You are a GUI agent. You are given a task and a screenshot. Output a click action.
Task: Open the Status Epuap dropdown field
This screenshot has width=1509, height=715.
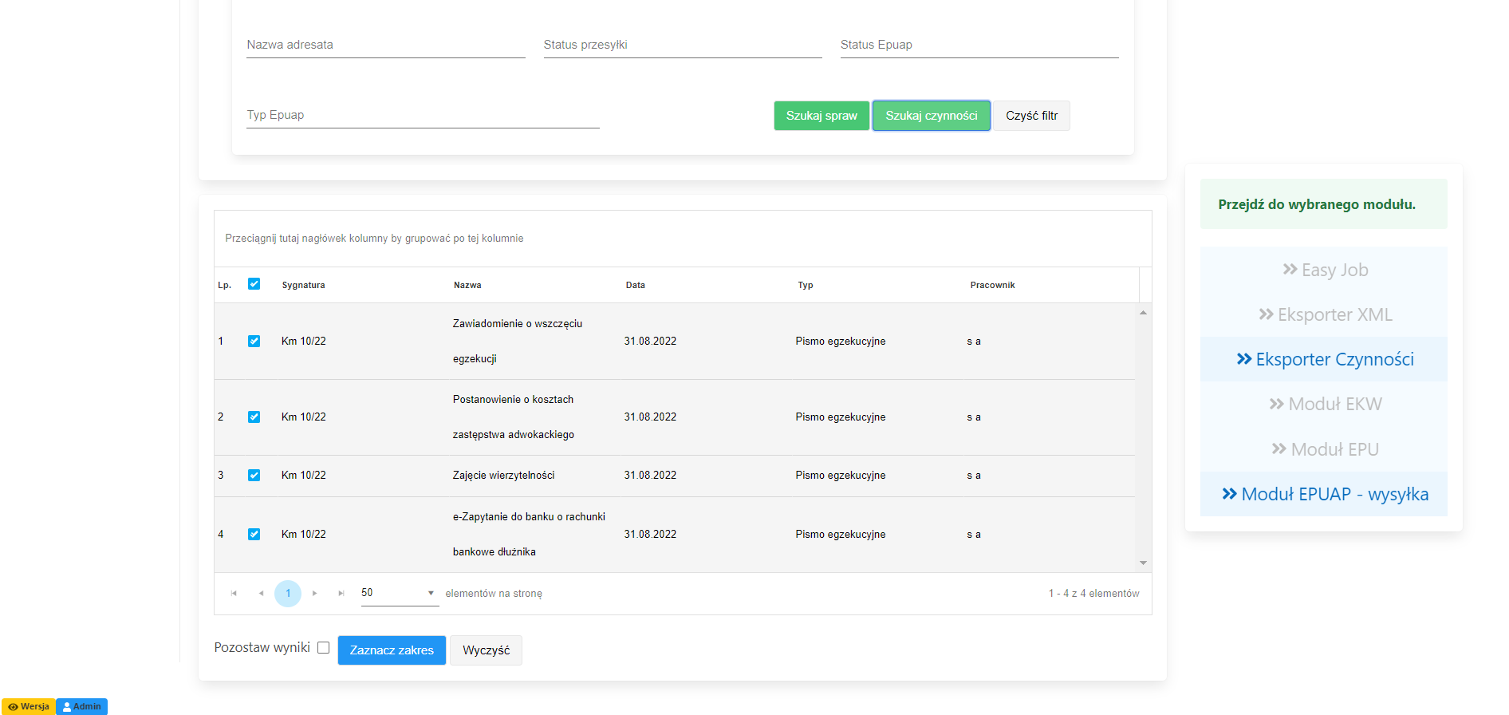coord(979,45)
